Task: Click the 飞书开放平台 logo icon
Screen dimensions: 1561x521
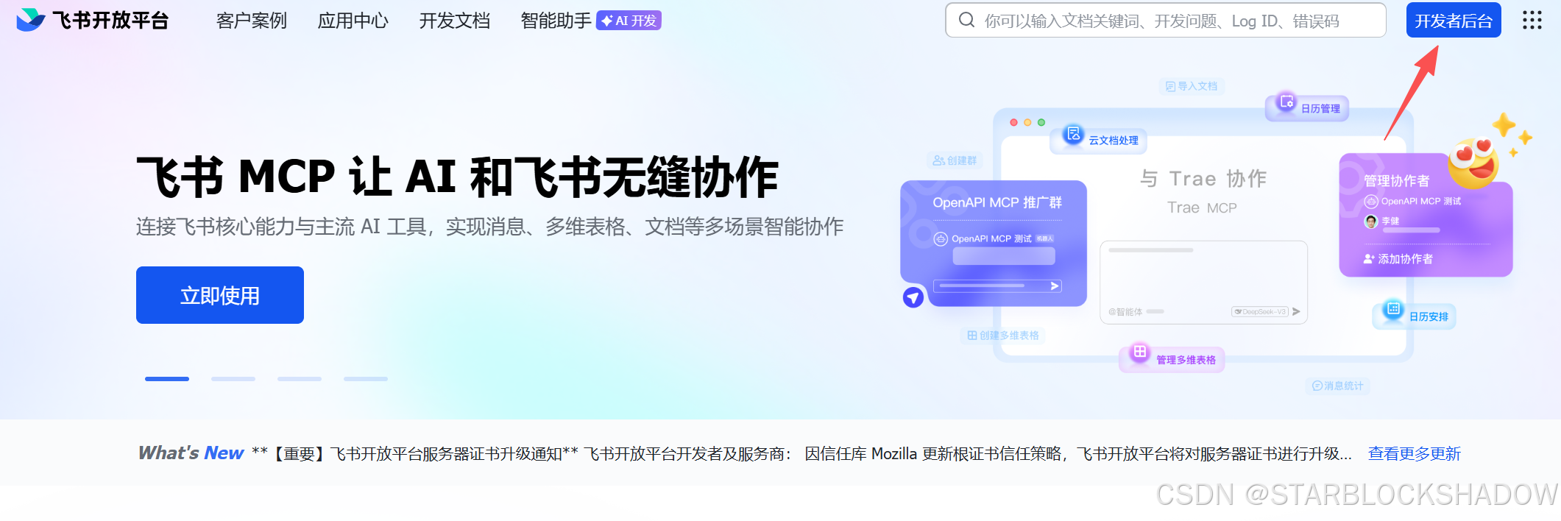Action: point(31,20)
